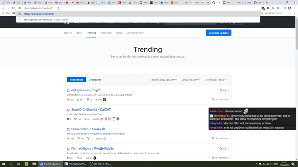Open the Windows Start menu

click(x=3, y=164)
